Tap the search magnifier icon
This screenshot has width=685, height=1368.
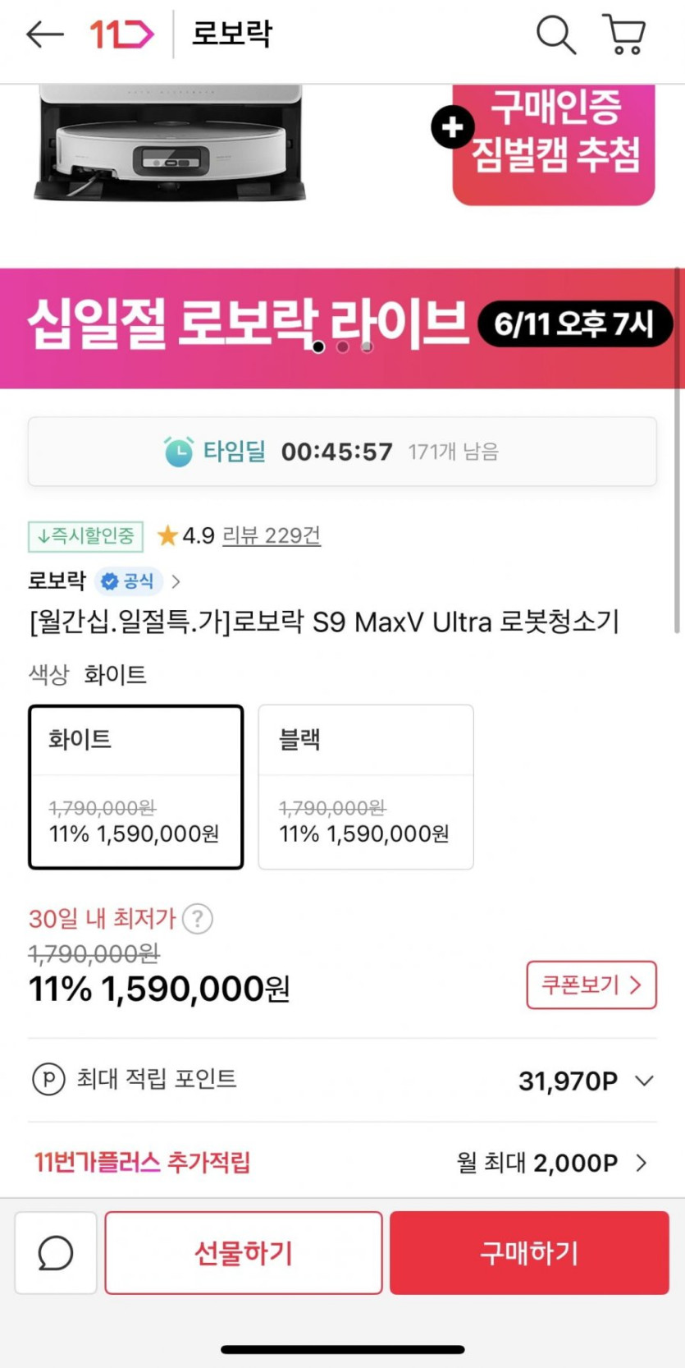[x=555, y=34]
